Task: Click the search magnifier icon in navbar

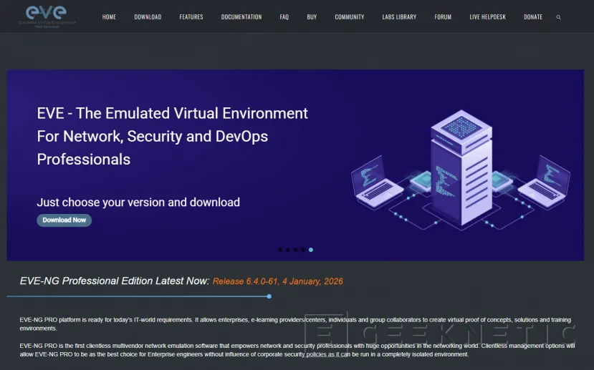Action: (559, 17)
